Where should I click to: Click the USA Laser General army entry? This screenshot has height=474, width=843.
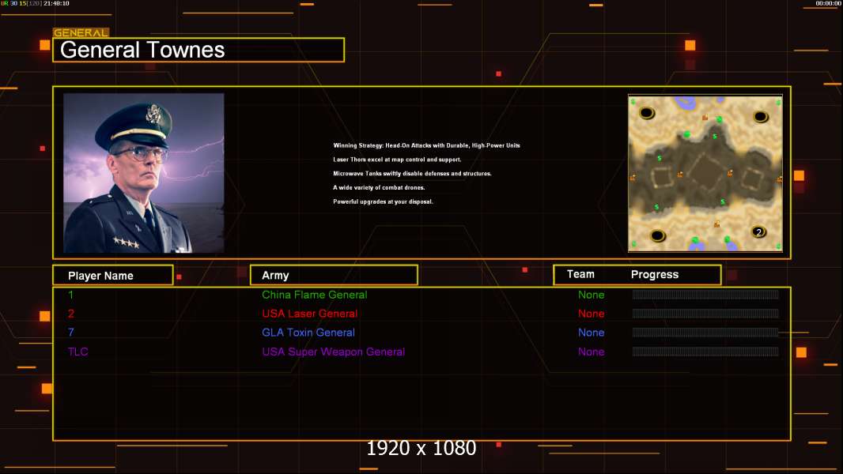click(310, 314)
